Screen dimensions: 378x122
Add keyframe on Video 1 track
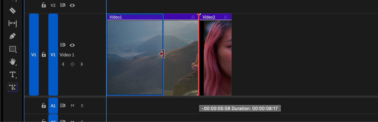point(72,64)
